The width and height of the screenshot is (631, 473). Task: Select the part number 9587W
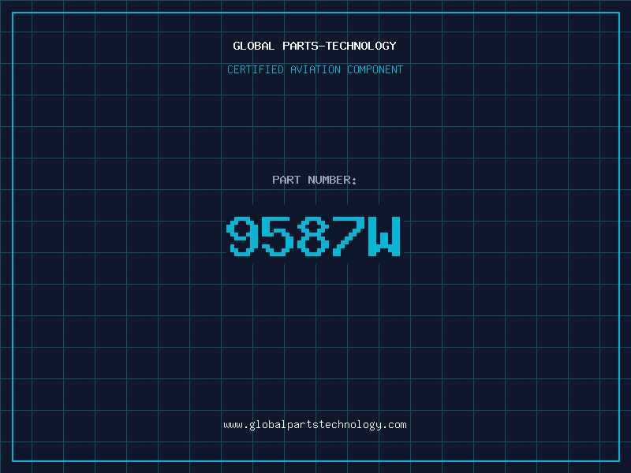click(313, 236)
